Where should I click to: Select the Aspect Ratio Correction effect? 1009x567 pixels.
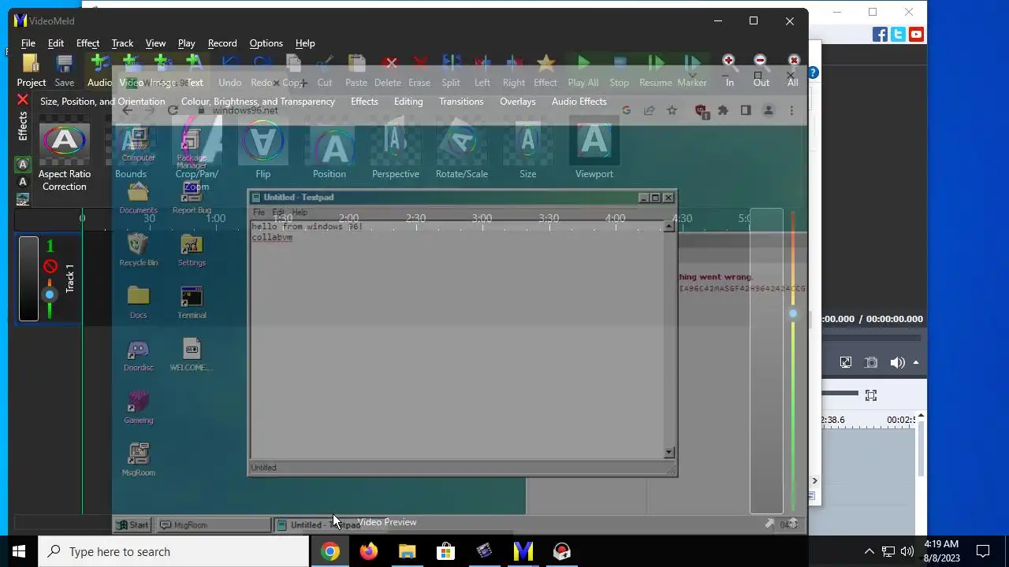[x=65, y=155]
